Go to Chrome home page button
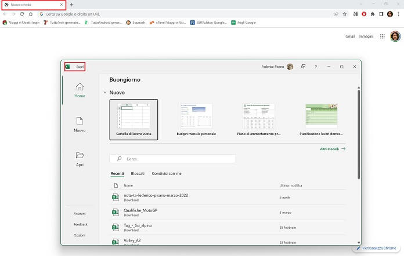 31,14
